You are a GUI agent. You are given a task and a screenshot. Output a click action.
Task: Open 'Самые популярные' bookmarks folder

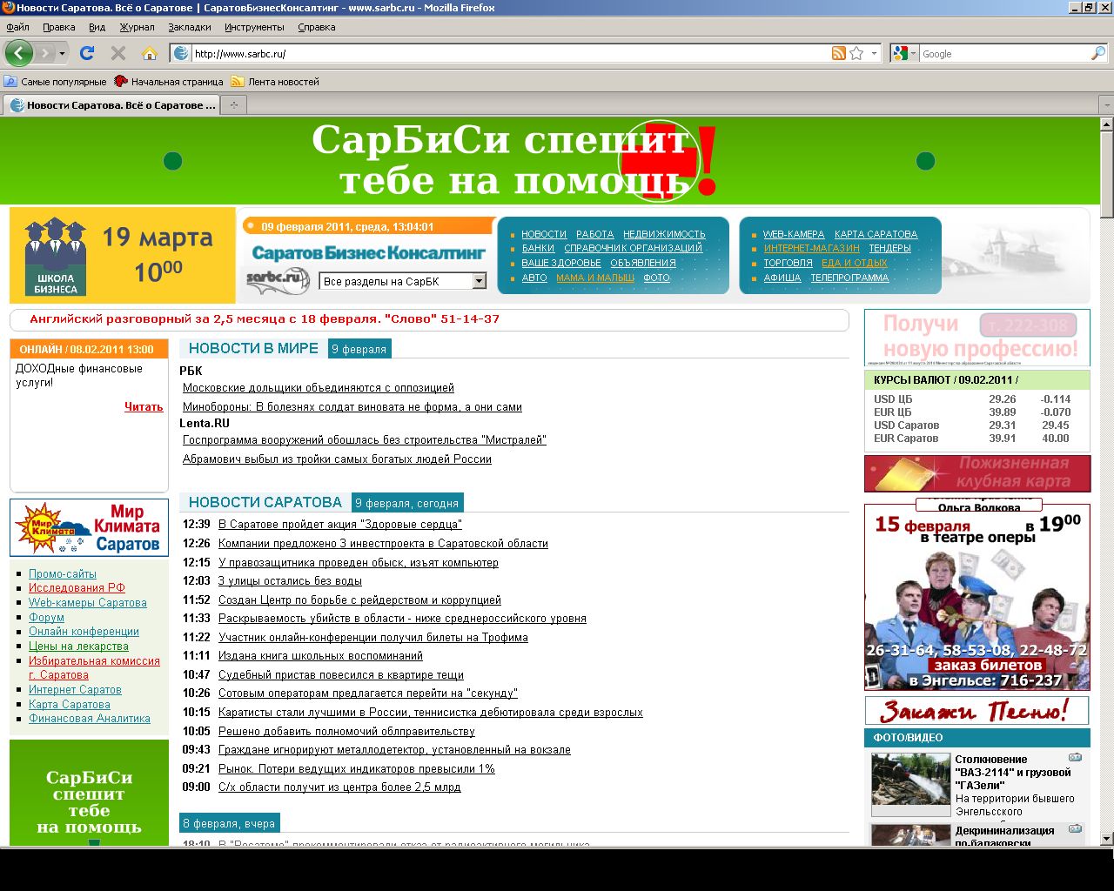55,82
